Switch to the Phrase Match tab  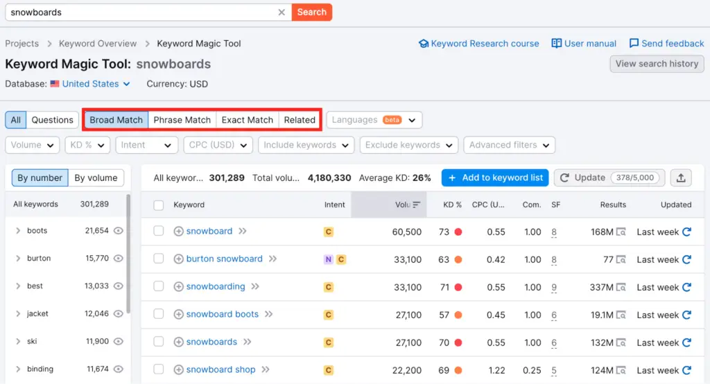coord(182,120)
